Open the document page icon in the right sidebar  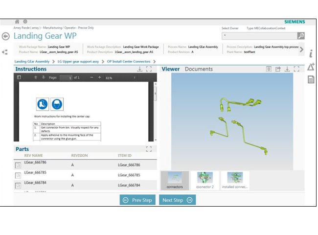click(311, 79)
